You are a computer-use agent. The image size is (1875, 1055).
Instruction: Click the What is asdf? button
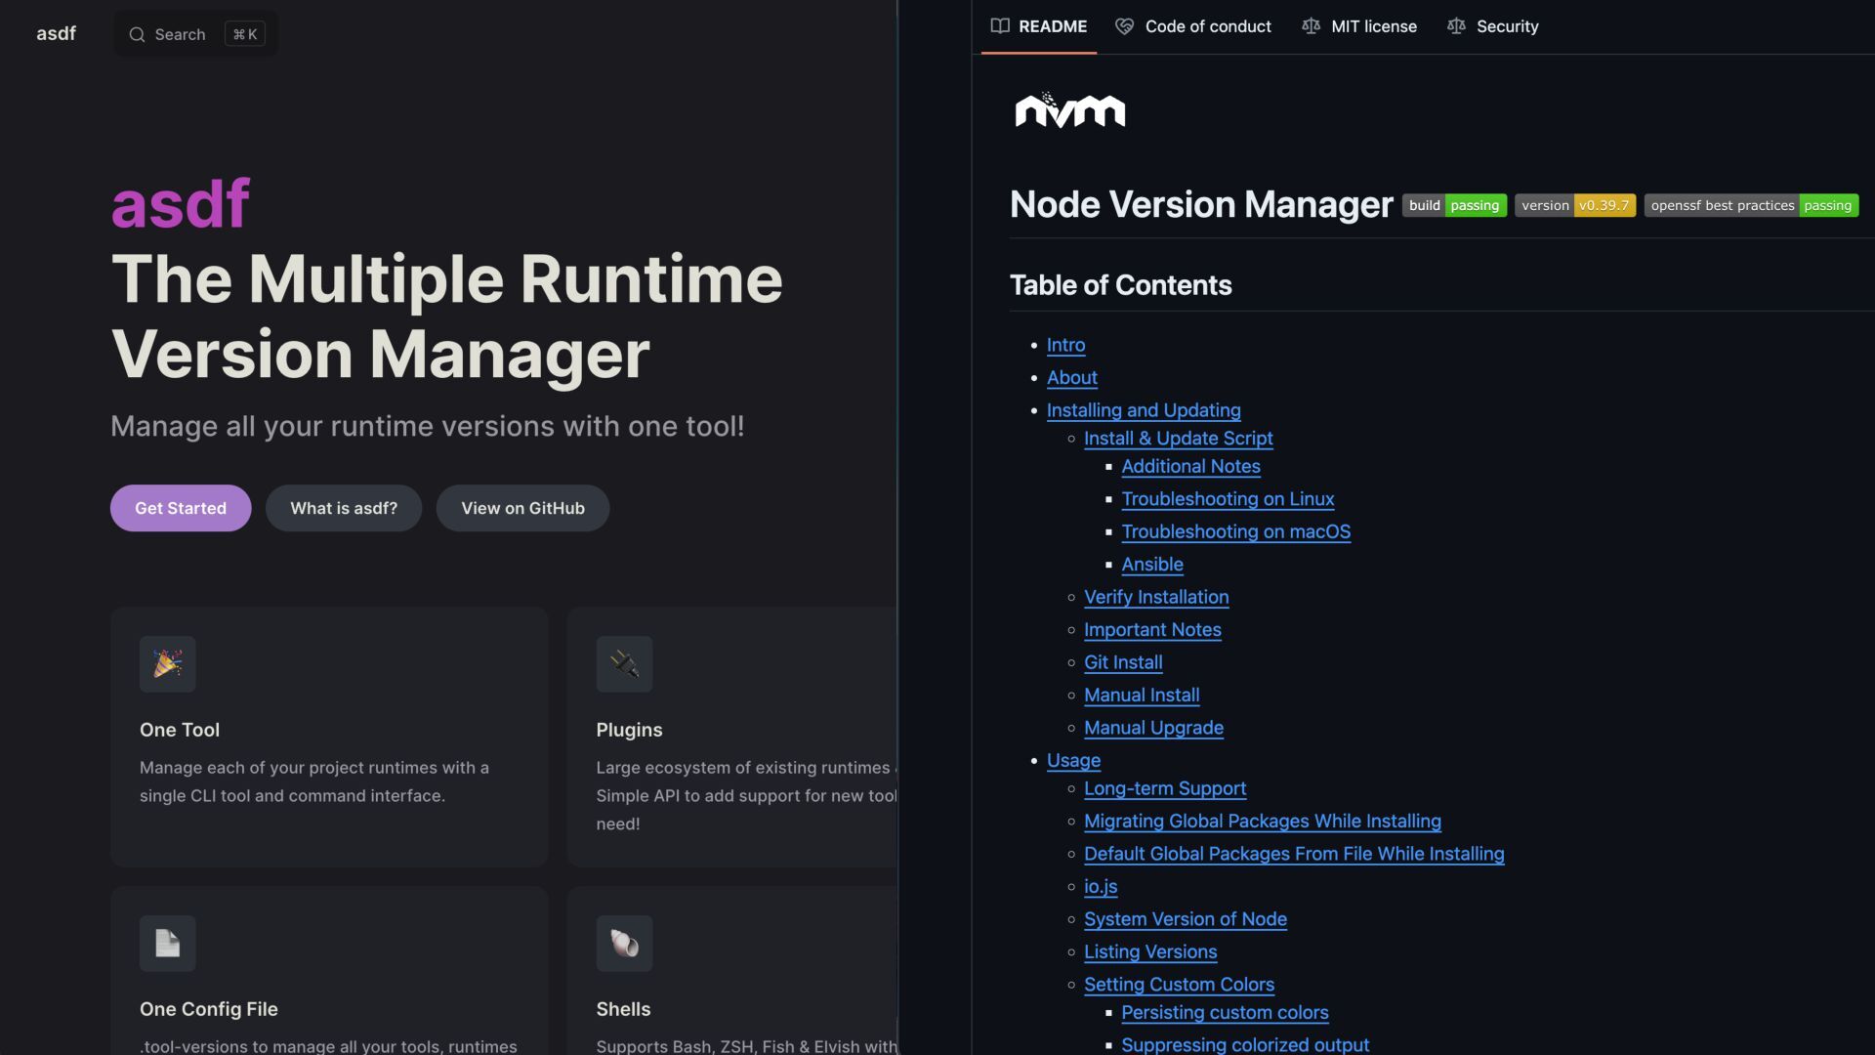[344, 508]
